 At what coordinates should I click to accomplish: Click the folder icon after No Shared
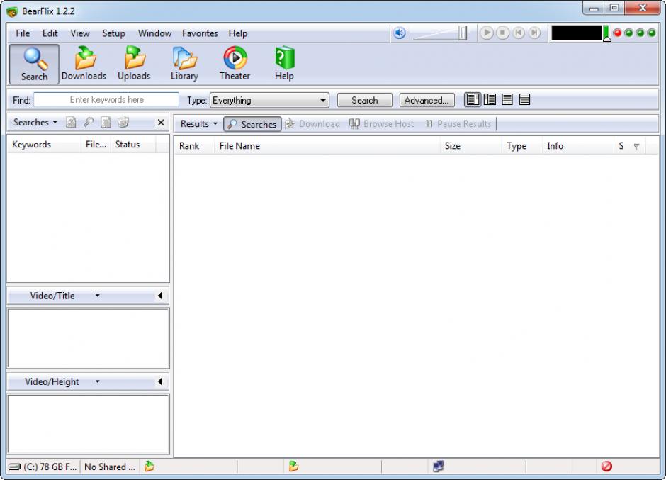tap(149, 467)
